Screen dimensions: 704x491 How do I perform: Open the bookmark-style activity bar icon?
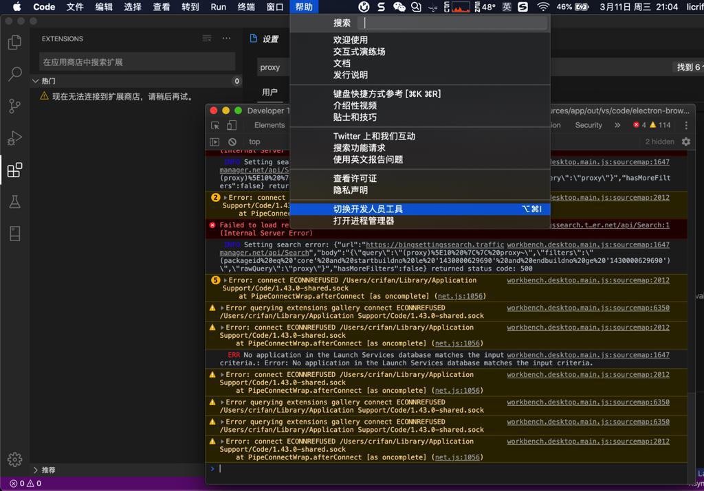coord(15,233)
